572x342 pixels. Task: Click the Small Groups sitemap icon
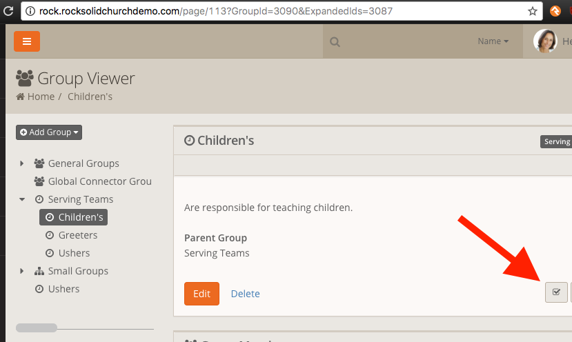click(39, 271)
